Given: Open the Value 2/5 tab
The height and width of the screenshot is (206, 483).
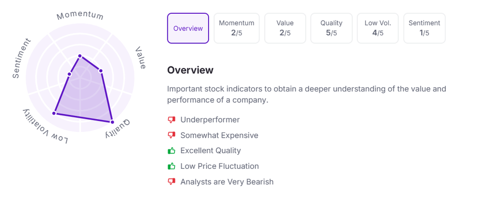Looking at the screenshot, I should tap(285, 28).
